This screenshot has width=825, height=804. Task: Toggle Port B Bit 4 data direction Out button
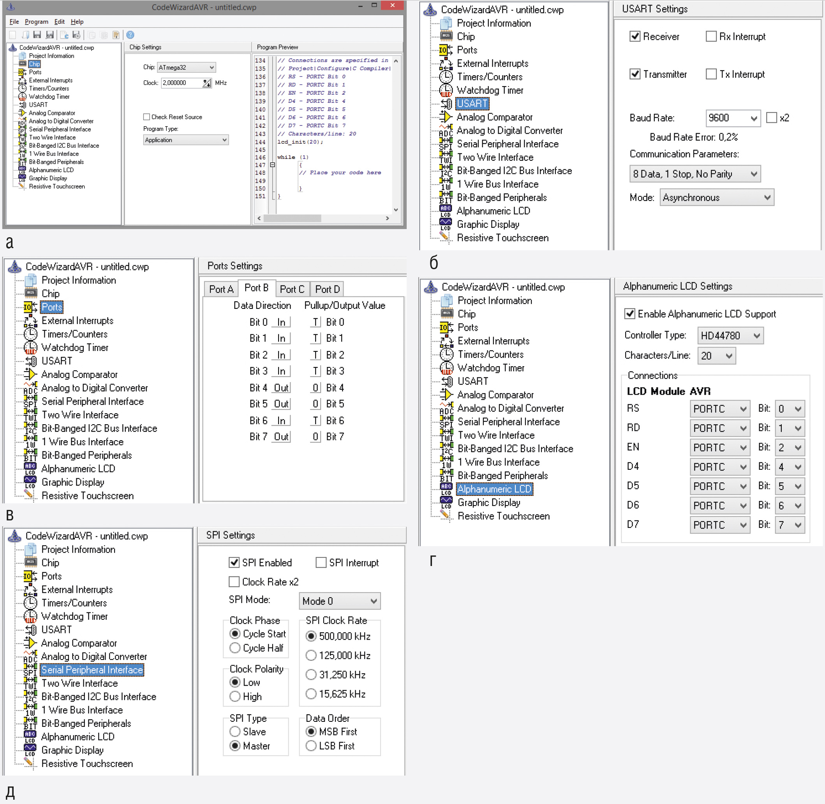tap(281, 388)
